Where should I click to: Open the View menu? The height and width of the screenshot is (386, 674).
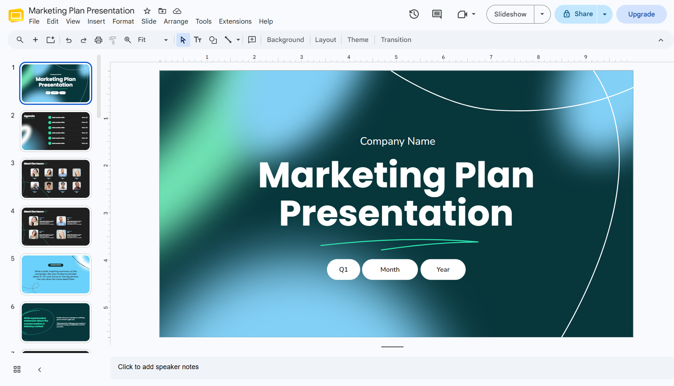[x=73, y=21]
